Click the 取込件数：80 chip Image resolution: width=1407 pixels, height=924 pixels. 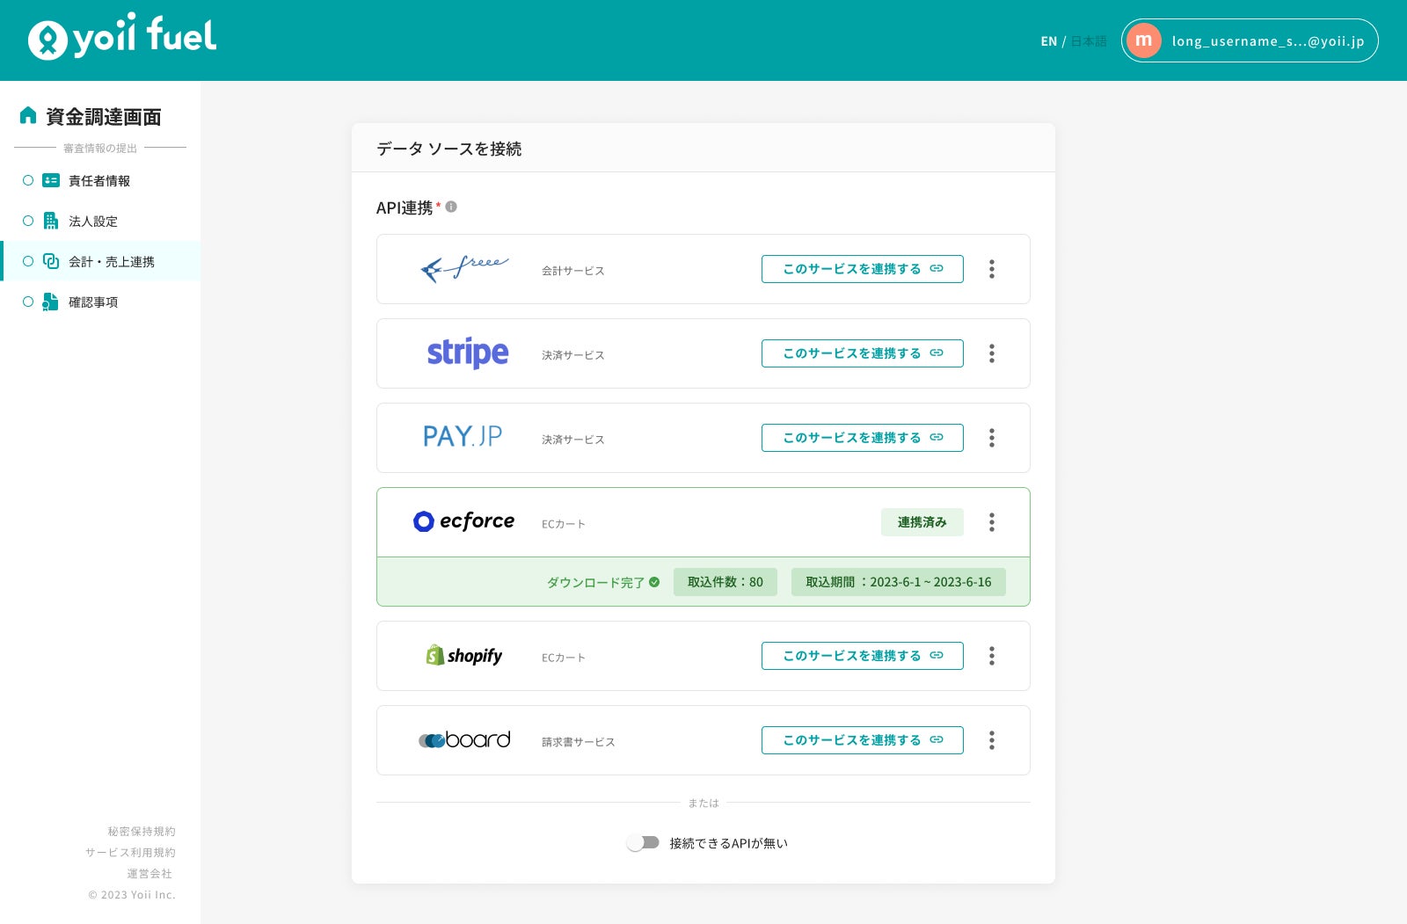click(725, 582)
